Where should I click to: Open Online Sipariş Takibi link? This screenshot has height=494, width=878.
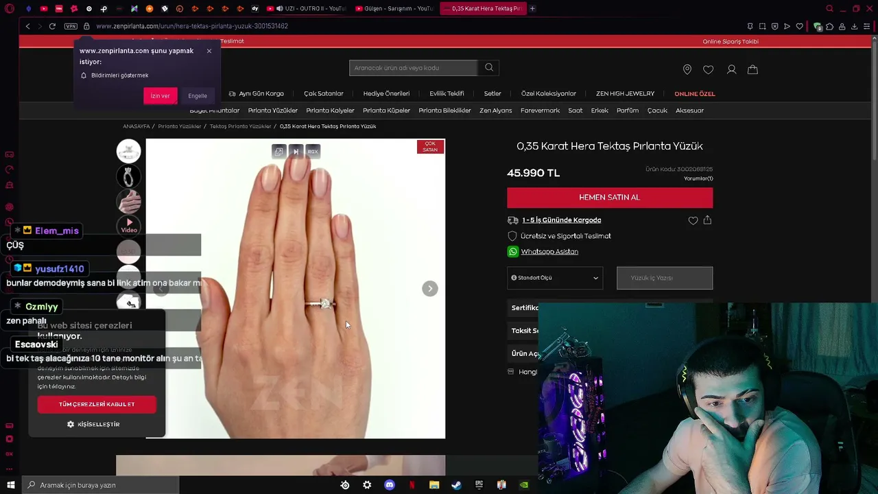point(731,41)
